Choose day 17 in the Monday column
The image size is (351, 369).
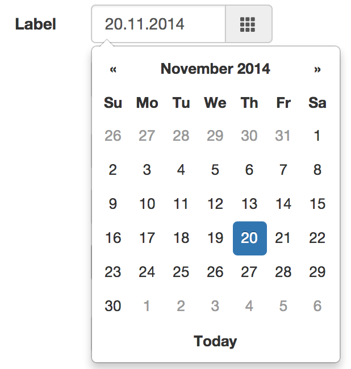click(x=147, y=238)
